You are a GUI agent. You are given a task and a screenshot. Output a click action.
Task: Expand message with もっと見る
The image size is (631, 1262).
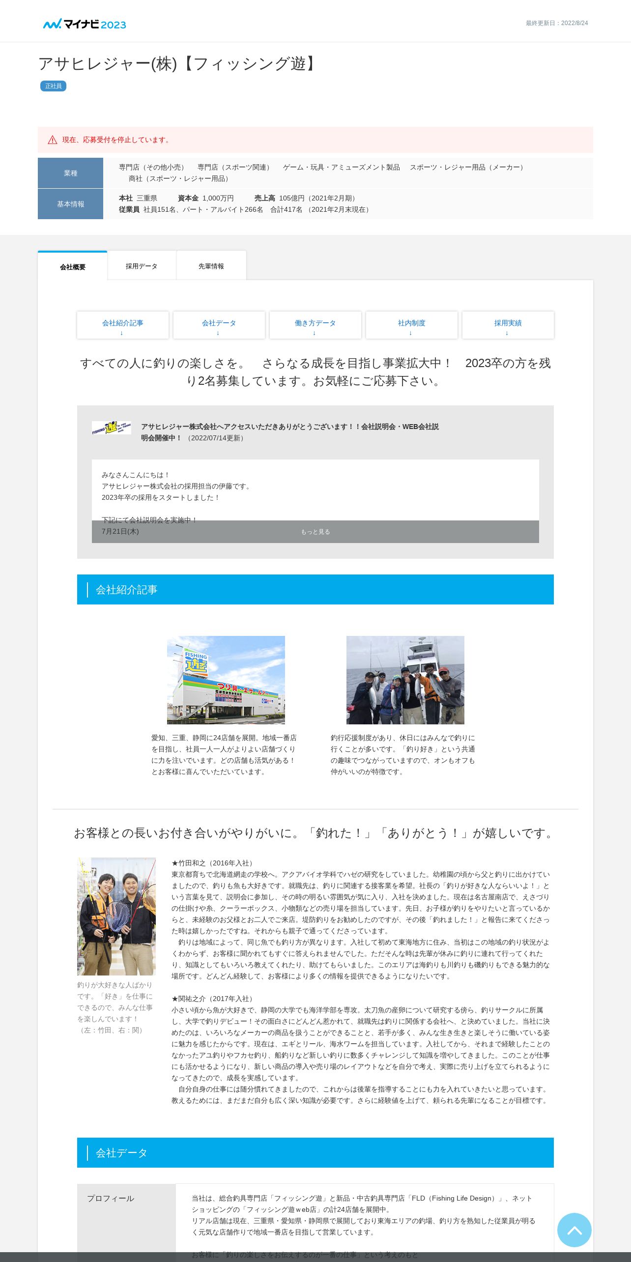click(x=315, y=532)
